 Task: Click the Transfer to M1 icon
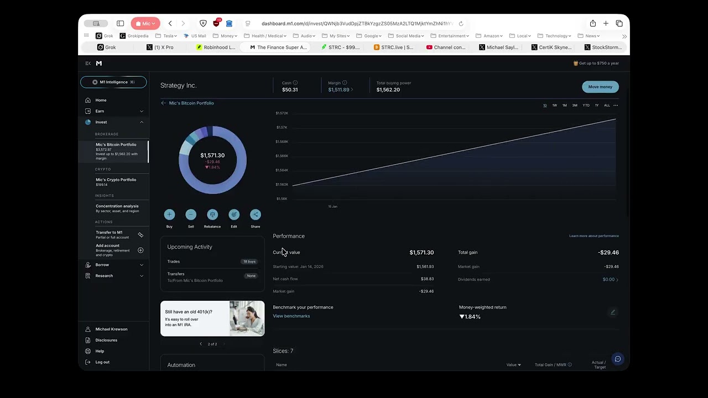(x=140, y=235)
